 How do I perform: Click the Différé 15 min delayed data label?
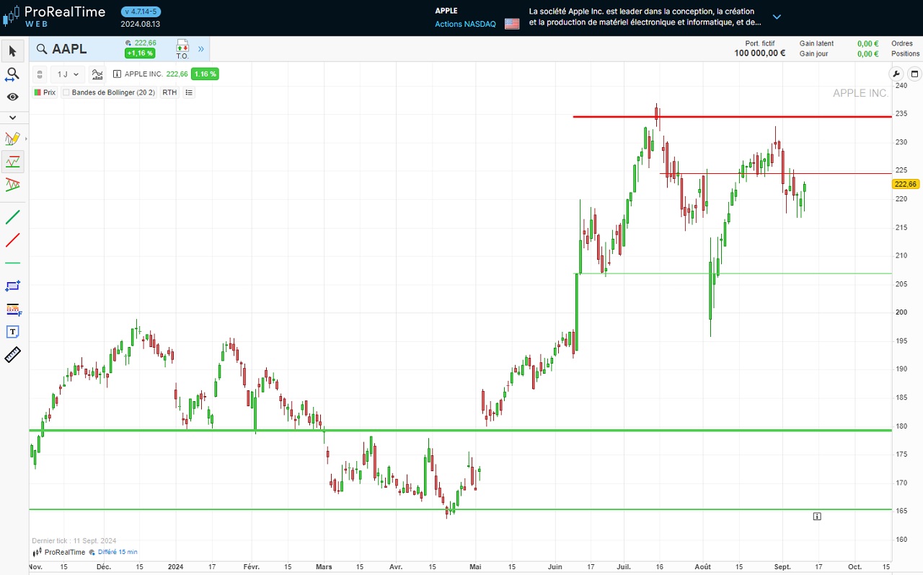pos(118,552)
